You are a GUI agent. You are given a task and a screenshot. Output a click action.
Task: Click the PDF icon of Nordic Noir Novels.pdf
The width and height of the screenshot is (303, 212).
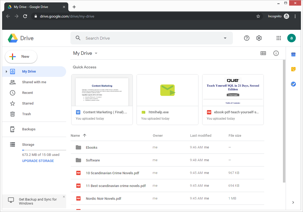[x=78, y=198]
